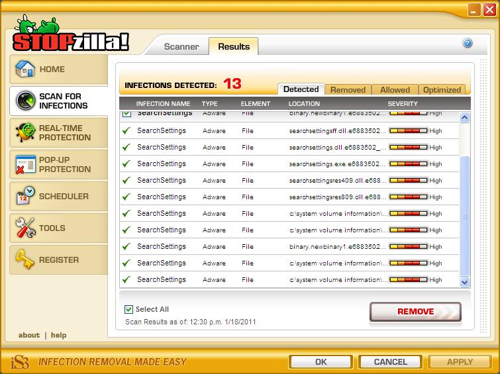Click the iS3 logo in footer
The width and height of the screenshot is (500, 374).
coord(20,362)
